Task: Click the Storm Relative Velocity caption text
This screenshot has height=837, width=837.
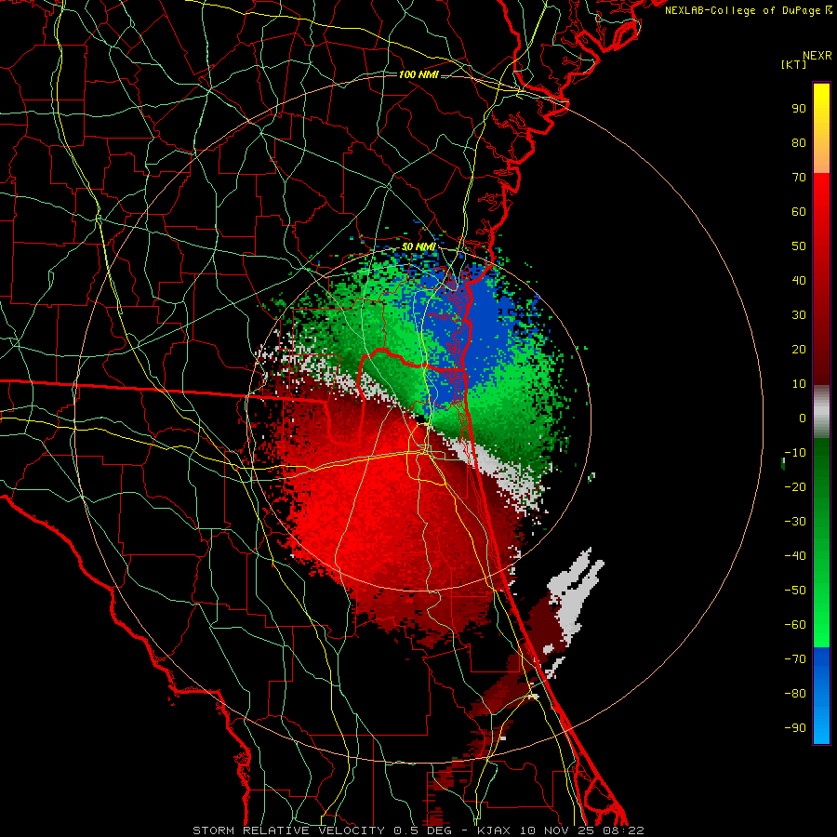Action: [418, 830]
